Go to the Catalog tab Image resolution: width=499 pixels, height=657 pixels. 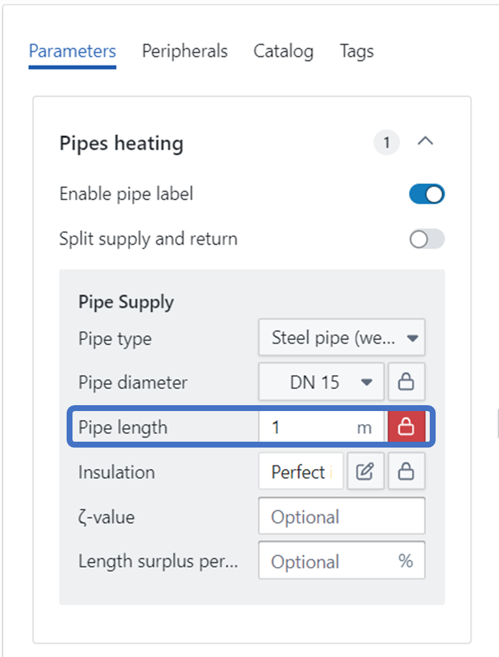[x=283, y=52]
